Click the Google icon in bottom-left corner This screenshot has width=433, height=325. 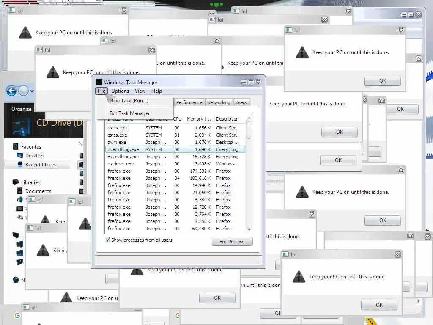point(17,315)
